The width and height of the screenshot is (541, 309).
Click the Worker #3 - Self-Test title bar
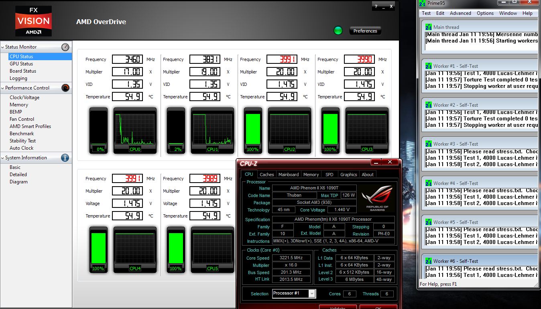(481, 144)
